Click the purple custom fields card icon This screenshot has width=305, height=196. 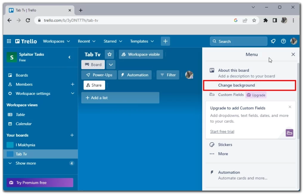[x=290, y=133]
